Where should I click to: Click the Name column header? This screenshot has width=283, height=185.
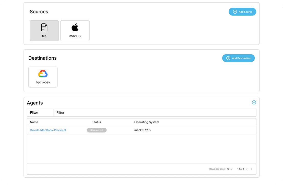34,122
